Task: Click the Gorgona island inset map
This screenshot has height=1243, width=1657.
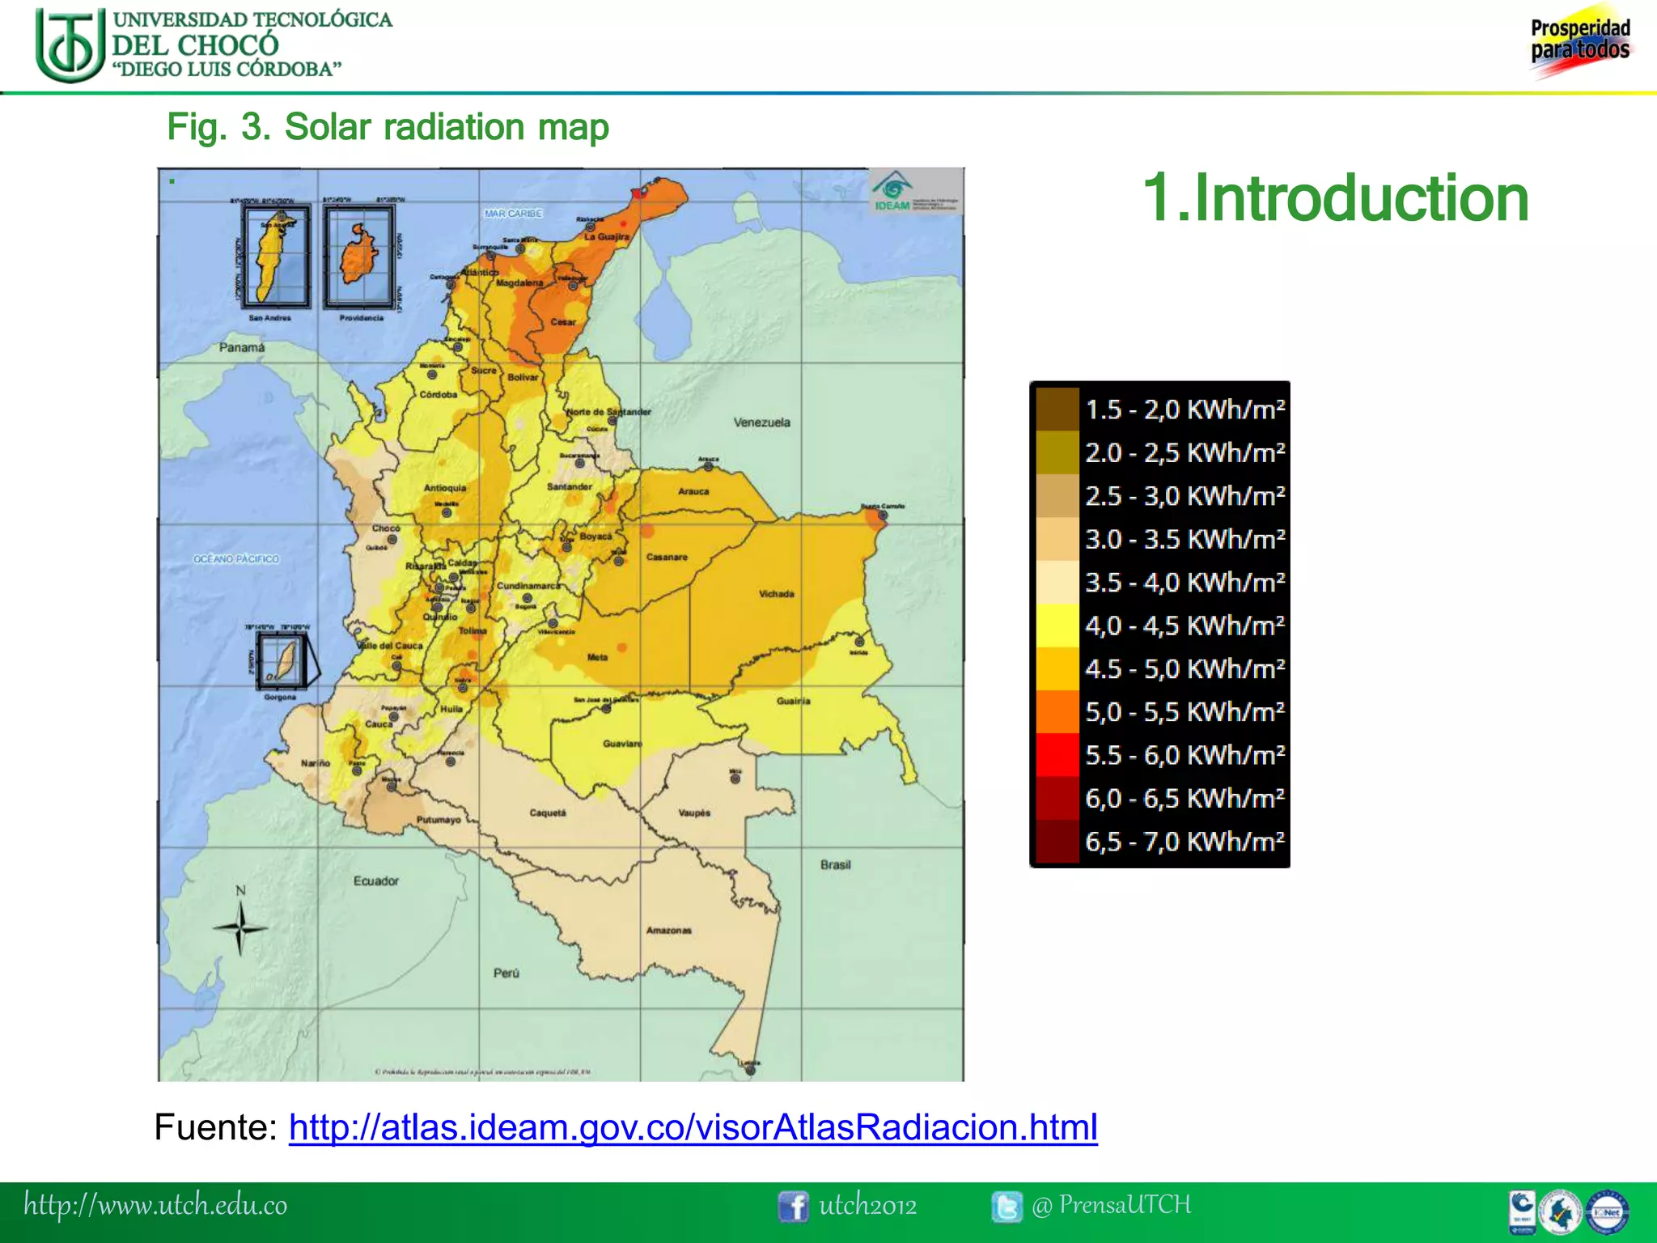Action: [x=282, y=660]
